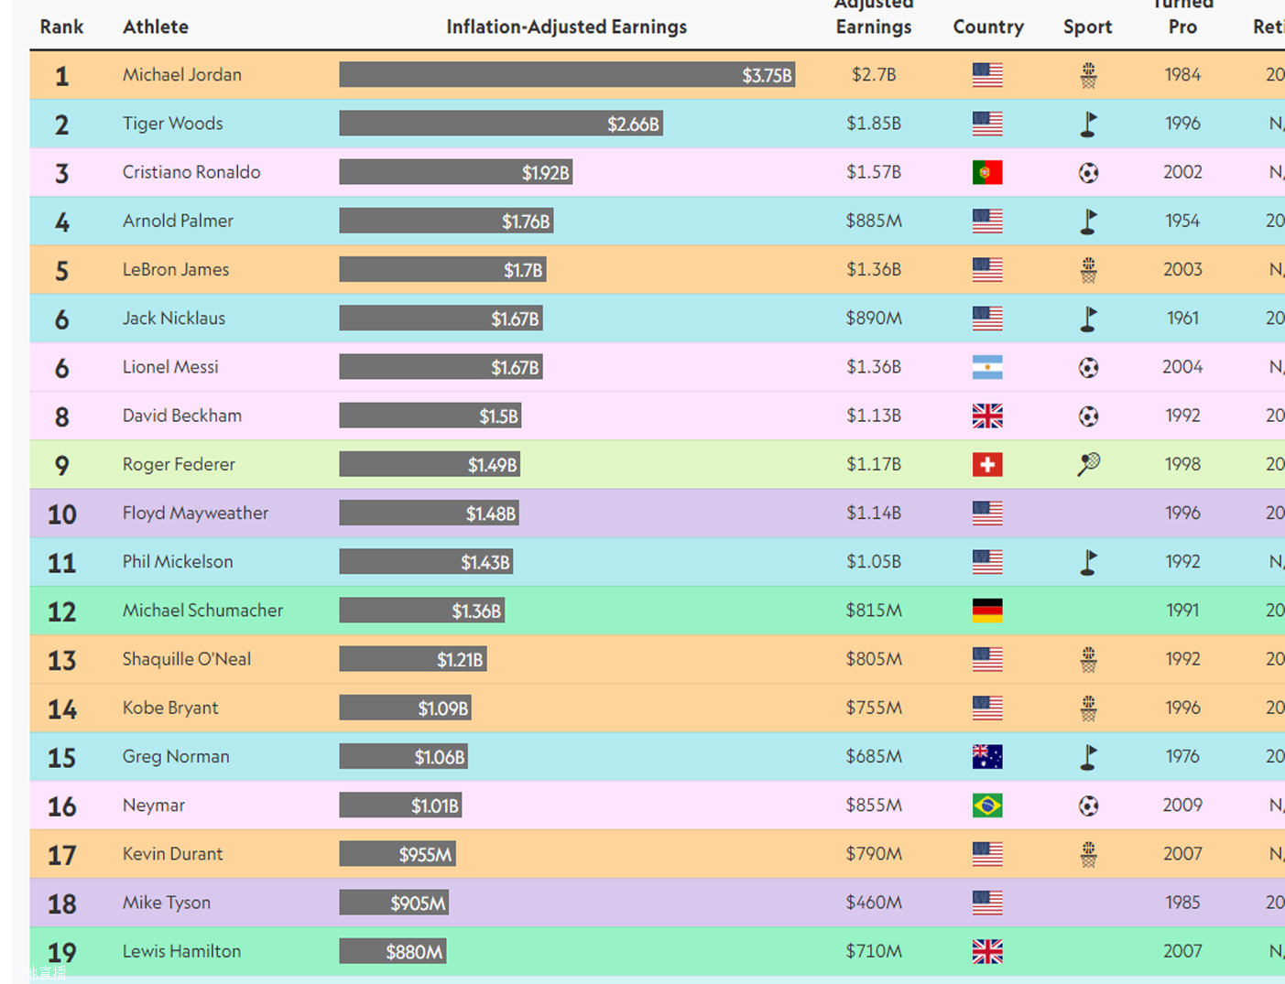Click rank number 10 in Mayweather's row

tap(61, 514)
